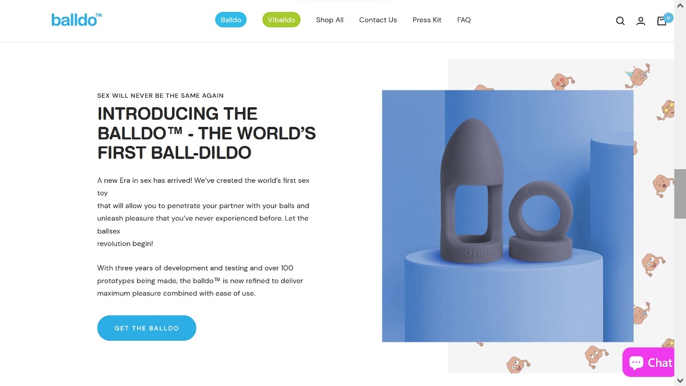The height and width of the screenshot is (386, 686).
Task: Click the scrollbar down arrow
Action: (x=680, y=381)
